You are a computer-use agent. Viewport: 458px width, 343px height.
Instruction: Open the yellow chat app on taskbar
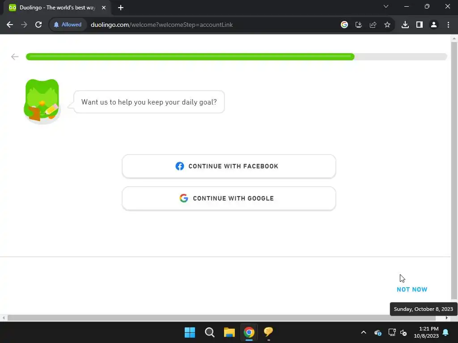(268, 332)
